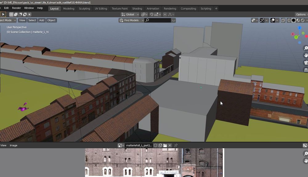Switch to the UV Editing workspace tab
308x177 pixels.
point(101,9)
